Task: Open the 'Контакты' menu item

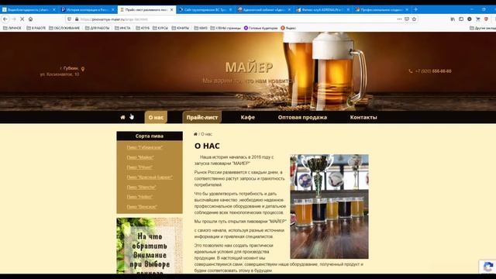Action: point(363,117)
